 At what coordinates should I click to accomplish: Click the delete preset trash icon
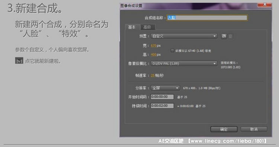(230, 36)
